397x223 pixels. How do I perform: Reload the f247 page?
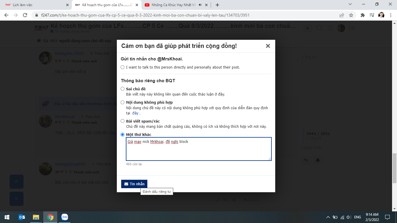pos(25,15)
